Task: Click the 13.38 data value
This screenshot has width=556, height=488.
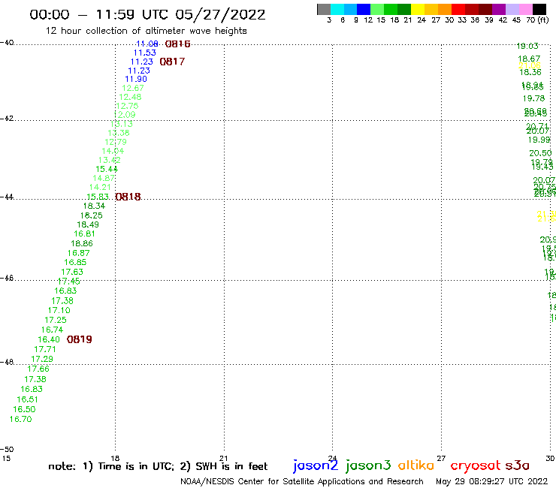Action: (119, 133)
